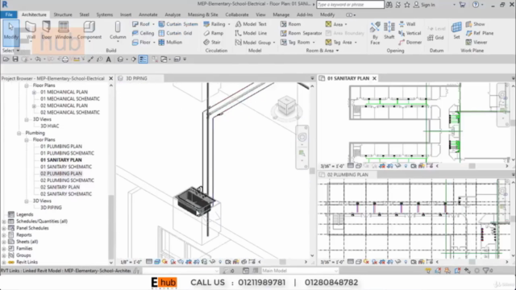Open the Massing & Site ribbon tab
This screenshot has height=290, width=516.
point(202,14)
